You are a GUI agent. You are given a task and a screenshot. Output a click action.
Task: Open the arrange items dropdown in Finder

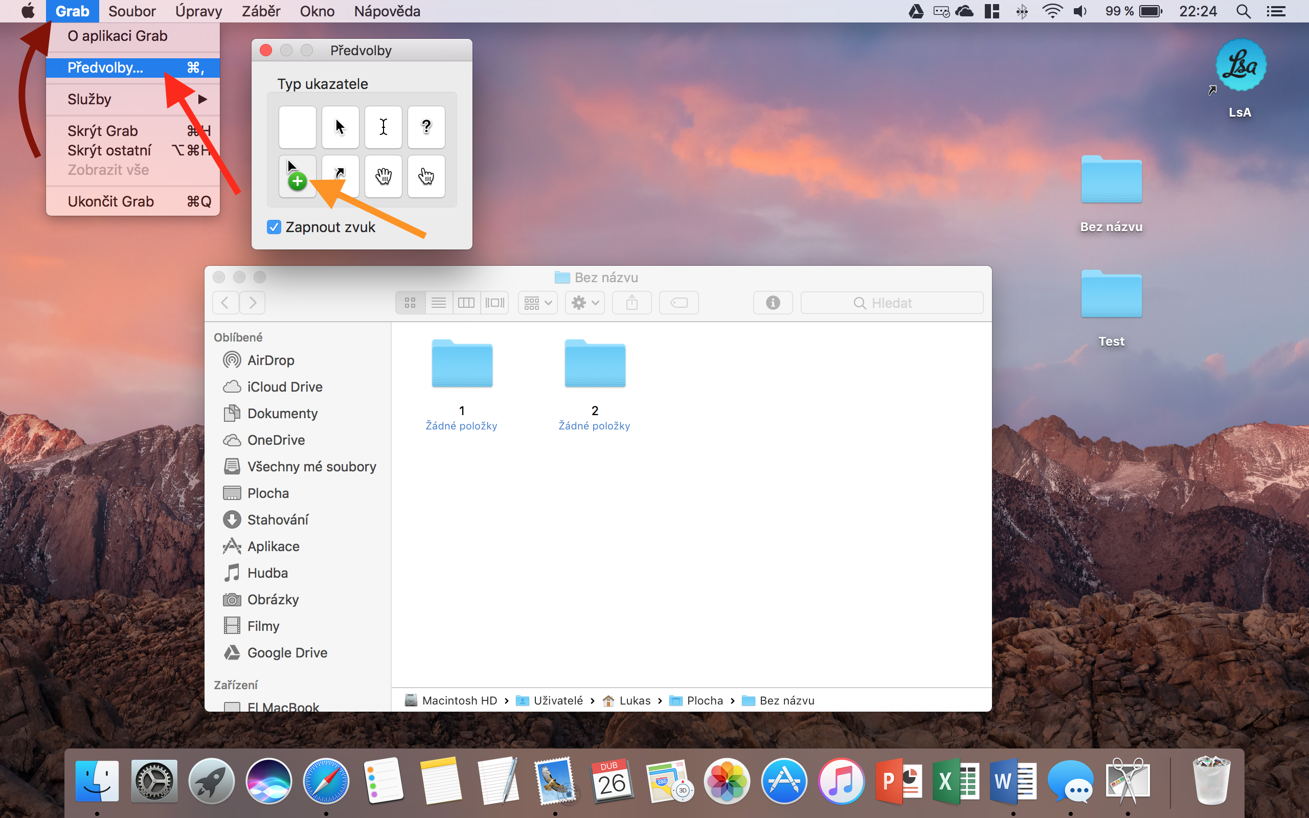538,303
